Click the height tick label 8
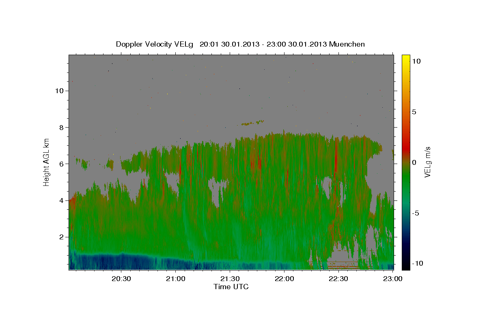The height and width of the screenshot is (324, 487). (62, 127)
